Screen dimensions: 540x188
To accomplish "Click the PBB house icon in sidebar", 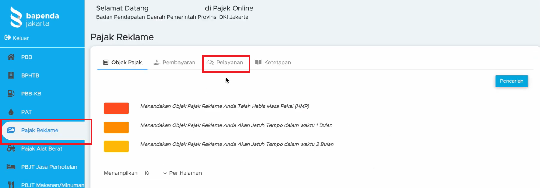I will click(x=11, y=57).
